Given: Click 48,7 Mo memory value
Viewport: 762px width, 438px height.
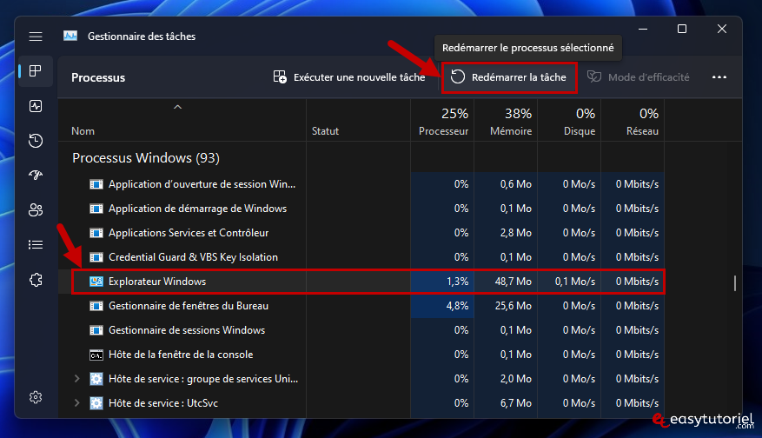Looking at the screenshot, I should (x=514, y=282).
